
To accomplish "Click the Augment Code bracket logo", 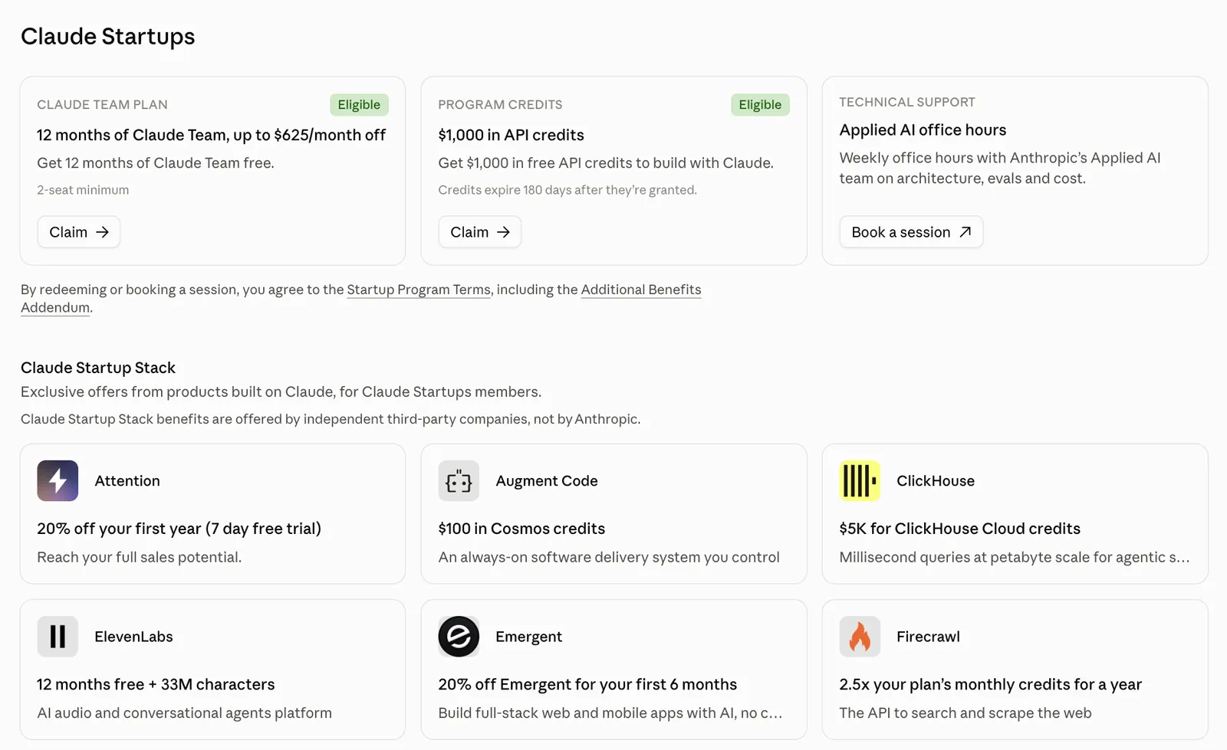I will [x=459, y=481].
